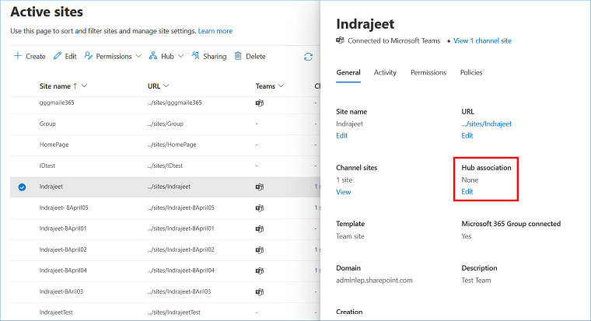Open the Site name column sort dropdown
Viewport: 591px width, 321px height.
[85, 86]
